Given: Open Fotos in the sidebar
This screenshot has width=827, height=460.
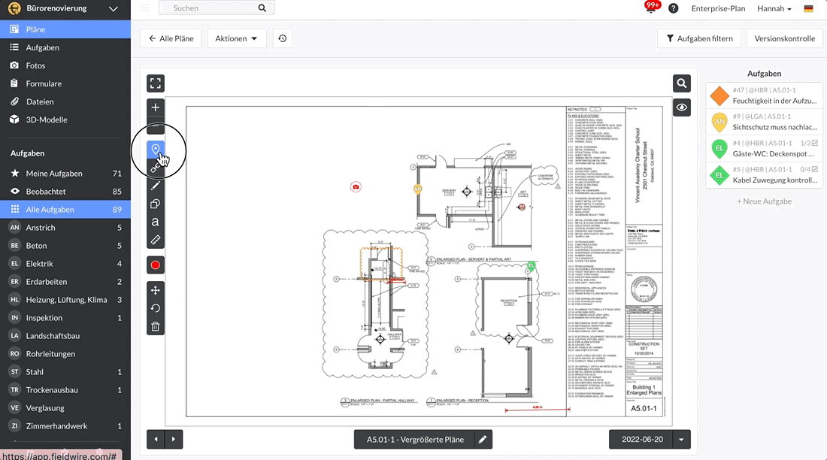Looking at the screenshot, I should [65, 65].
